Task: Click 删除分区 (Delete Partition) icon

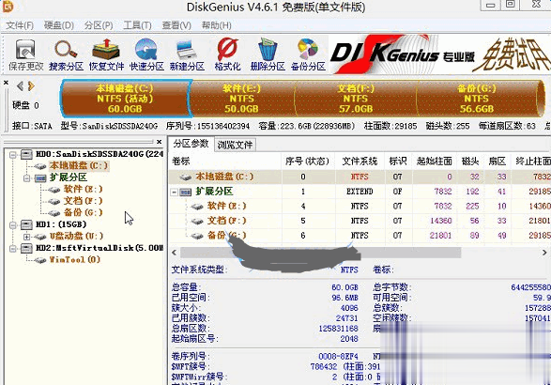Action: coord(268,54)
